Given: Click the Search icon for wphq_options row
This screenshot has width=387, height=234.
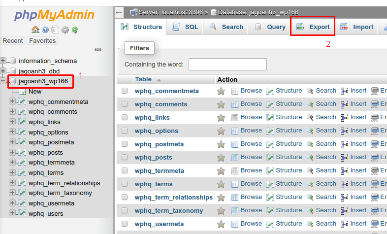Looking at the screenshot, I should tap(310, 131).
